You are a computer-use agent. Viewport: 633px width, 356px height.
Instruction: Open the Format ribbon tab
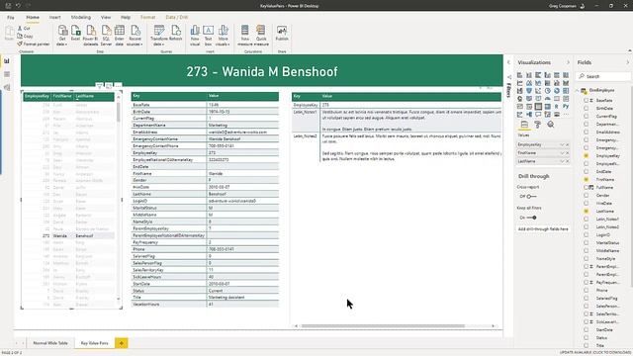pyautogui.click(x=147, y=18)
